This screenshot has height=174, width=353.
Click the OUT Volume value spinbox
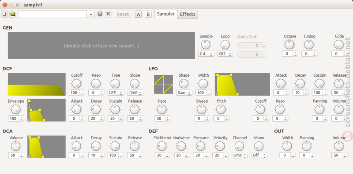point(339,155)
